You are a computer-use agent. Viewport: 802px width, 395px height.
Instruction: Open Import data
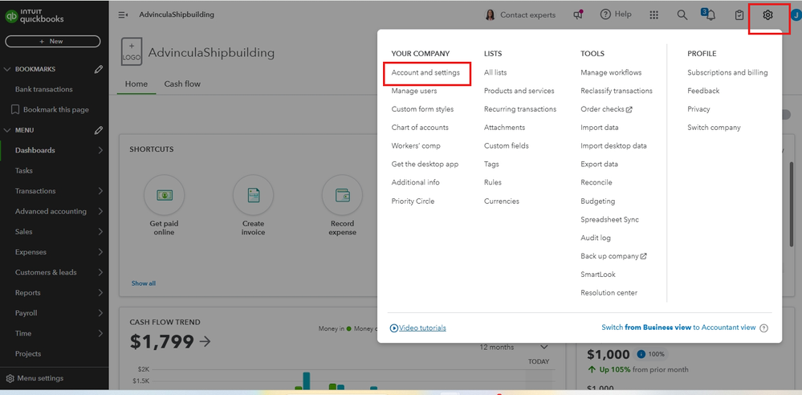(600, 128)
